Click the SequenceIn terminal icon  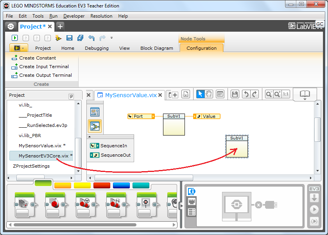pyautogui.click(x=95, y=146)
